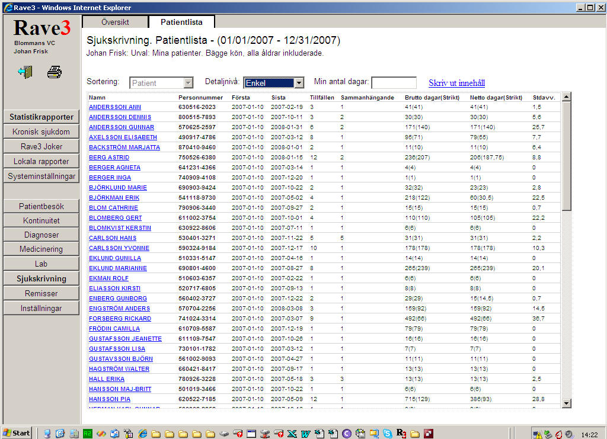Click personnummer 620522-7185
Screen dimensions: 607x439
pos(197,399)
